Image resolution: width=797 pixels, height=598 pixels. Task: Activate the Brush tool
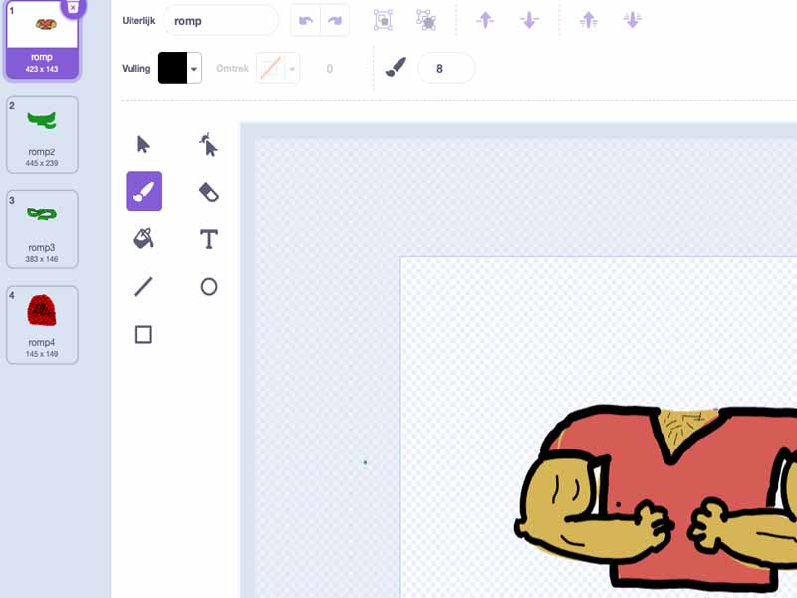143,191
